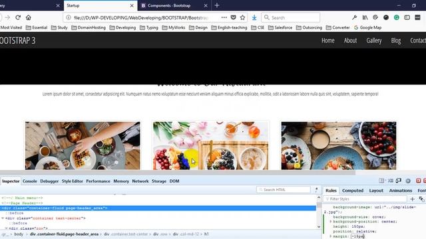Open the Firefox hamburger menu
Screen dimensions: 426x239
417,18
